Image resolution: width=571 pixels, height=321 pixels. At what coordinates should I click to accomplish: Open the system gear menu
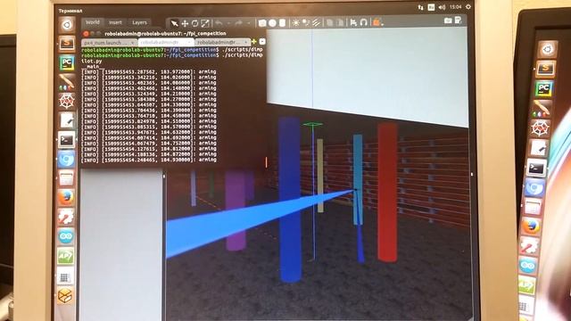pos(468,7)
